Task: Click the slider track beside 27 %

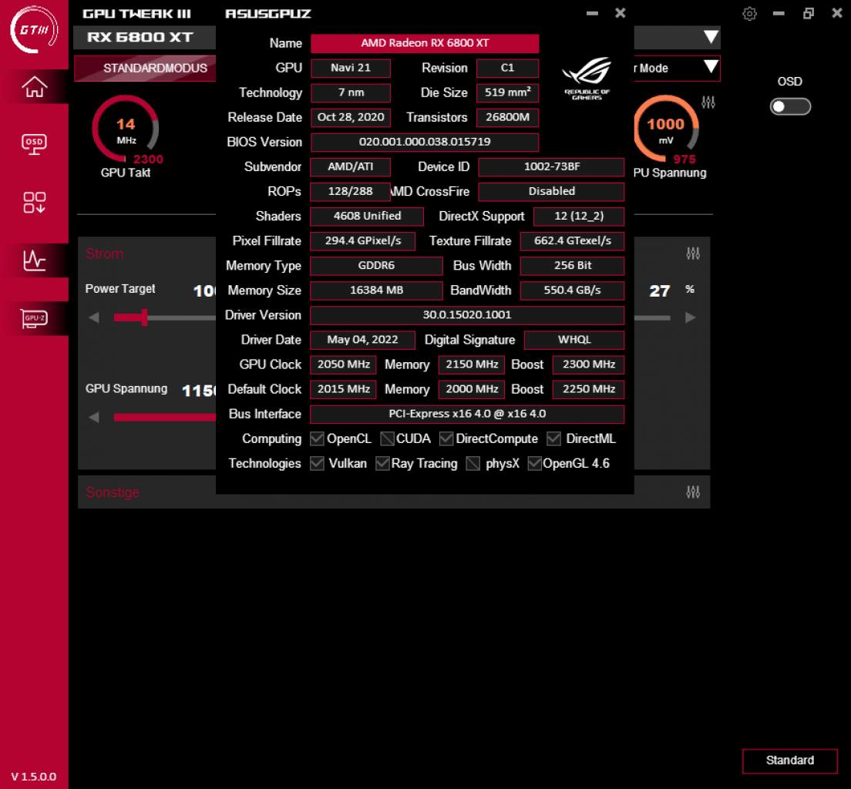Action: point(652,318)
